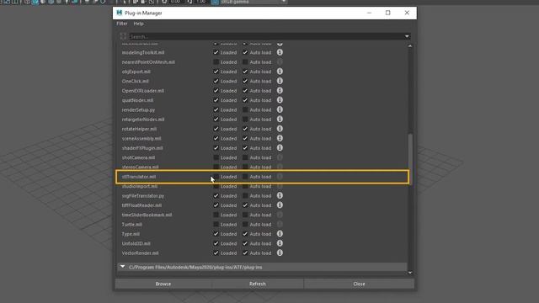
Task: Uncheck Auto load for modelingToolkit.mll
Action: [x=245, y=52]
